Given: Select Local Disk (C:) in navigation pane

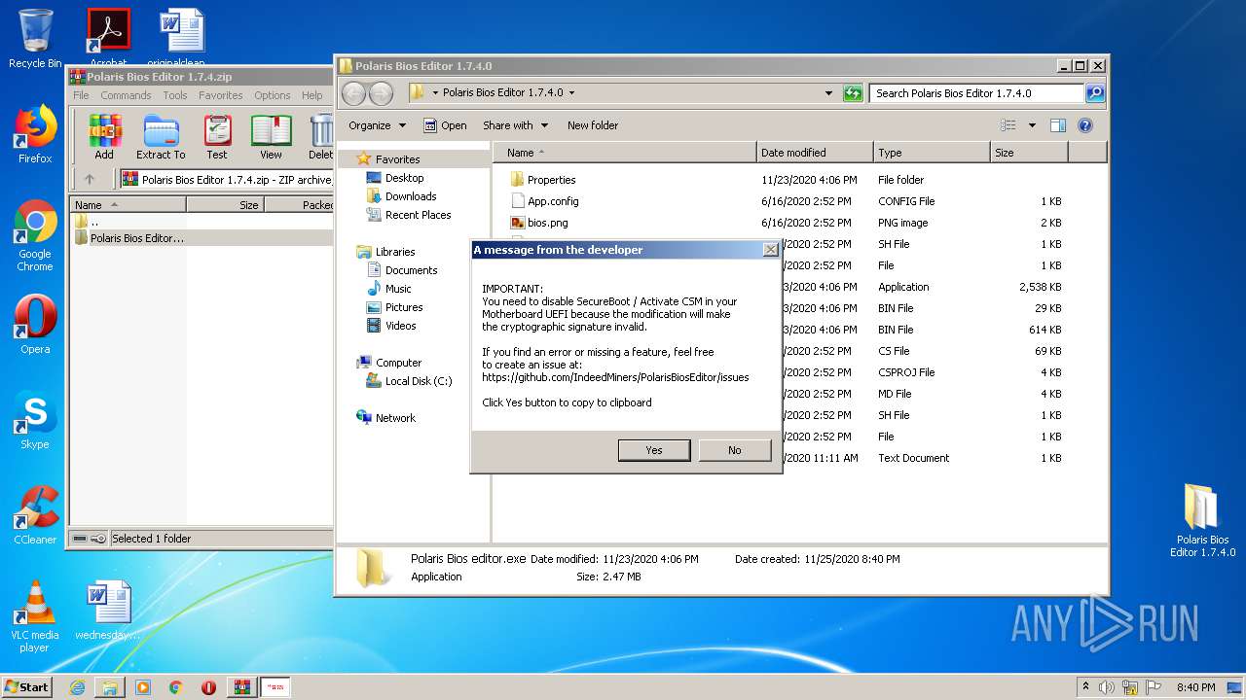Looking at the screenshot, I should click(419, 381).
